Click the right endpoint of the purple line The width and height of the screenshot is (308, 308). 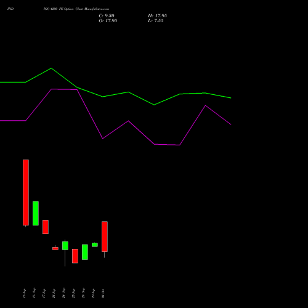point(231,124)
